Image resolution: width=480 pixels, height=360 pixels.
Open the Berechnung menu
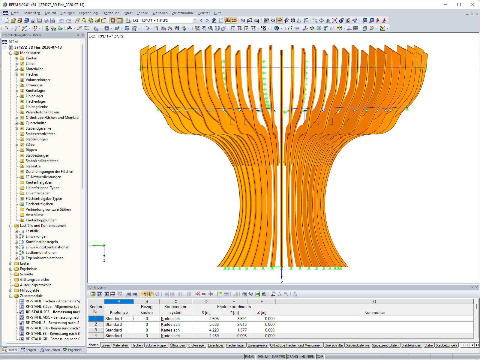point(88,13)
